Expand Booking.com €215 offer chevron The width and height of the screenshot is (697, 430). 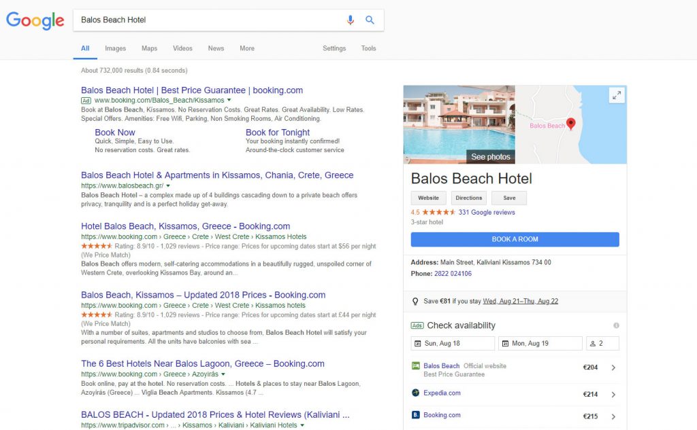tap(613, 416)
